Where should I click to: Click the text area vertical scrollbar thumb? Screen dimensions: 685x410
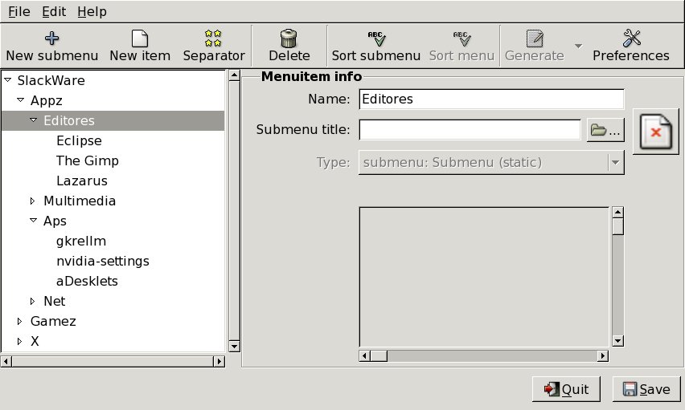[x=617, y=226]
